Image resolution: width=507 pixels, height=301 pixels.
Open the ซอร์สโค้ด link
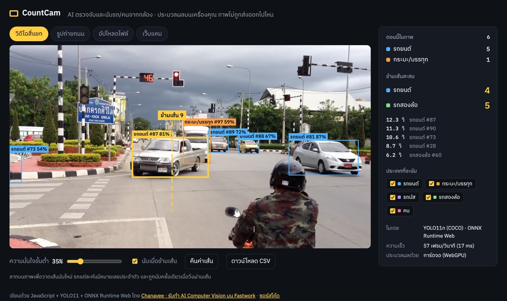(269, 296)
